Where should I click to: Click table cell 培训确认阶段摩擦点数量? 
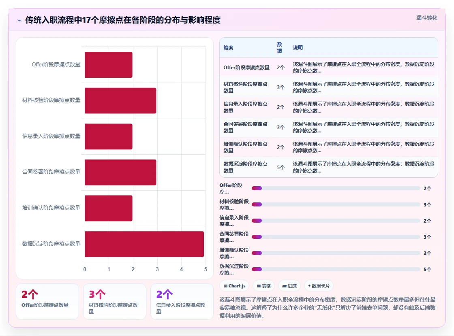[246, 147]
